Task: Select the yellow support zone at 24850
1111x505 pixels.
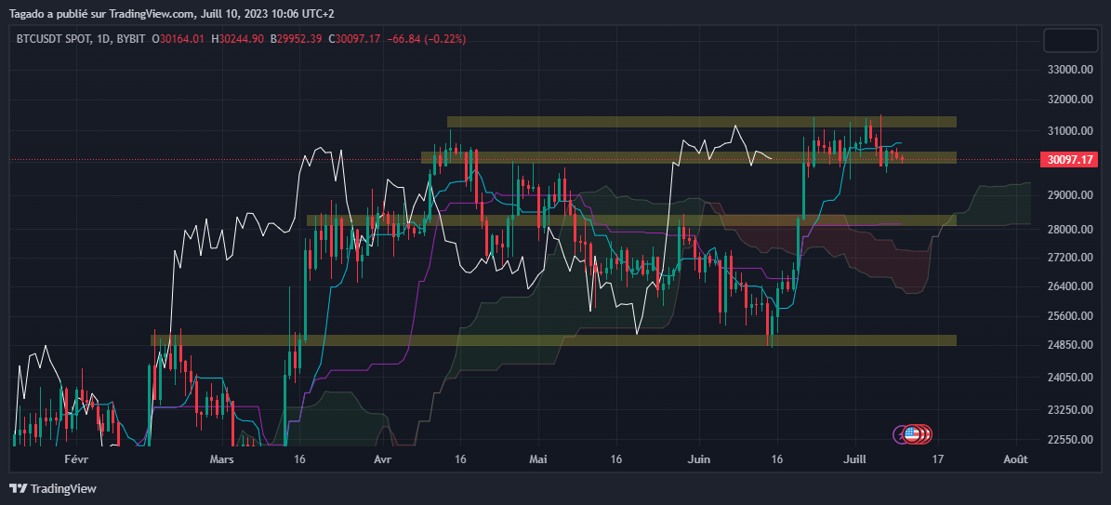Action: [553, 340]
